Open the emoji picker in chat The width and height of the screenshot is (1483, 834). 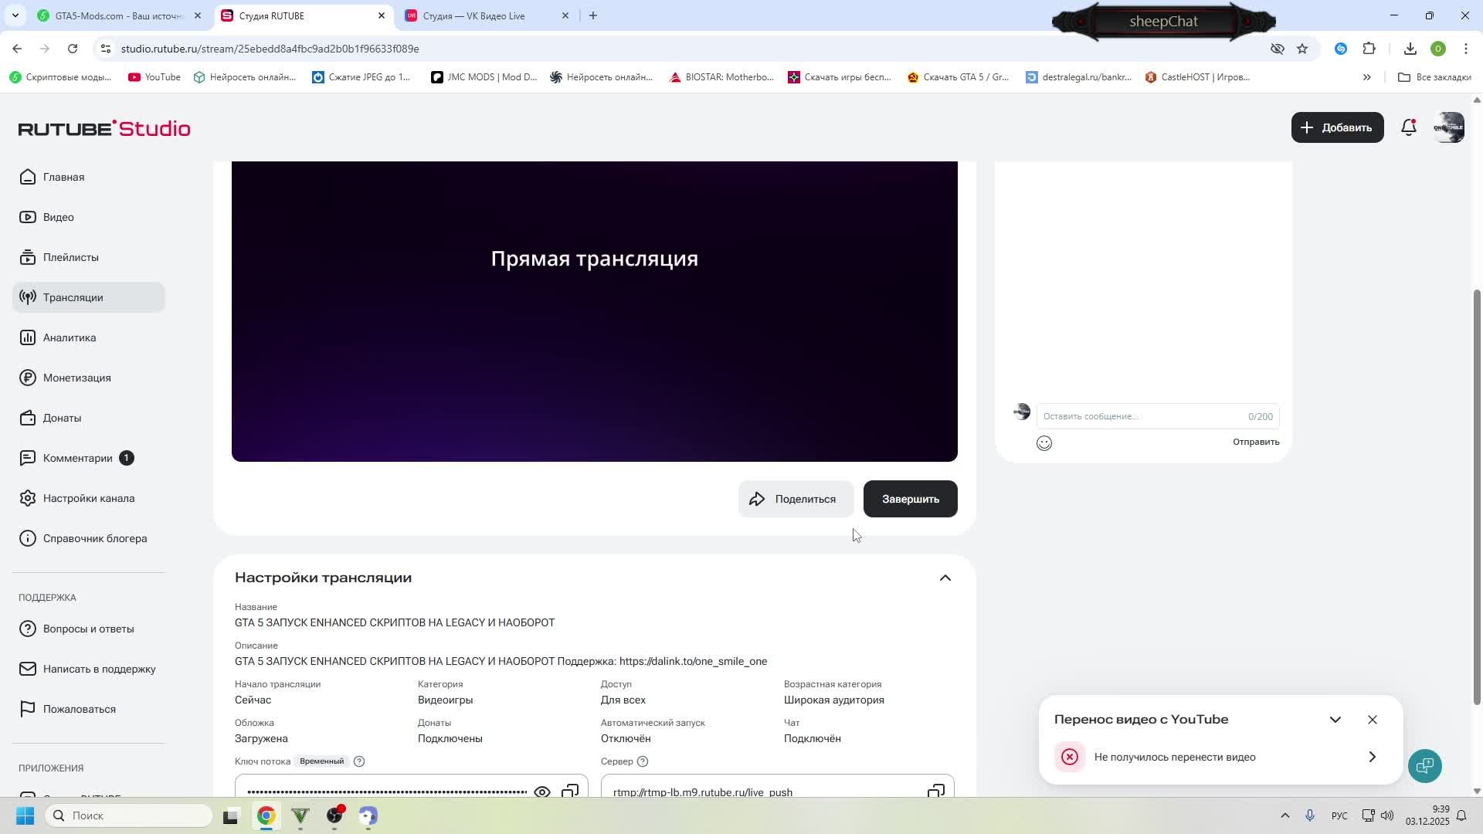tap(1044, 443)
